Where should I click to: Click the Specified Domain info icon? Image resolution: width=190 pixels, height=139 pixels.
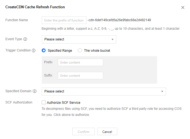click(35, 91)
